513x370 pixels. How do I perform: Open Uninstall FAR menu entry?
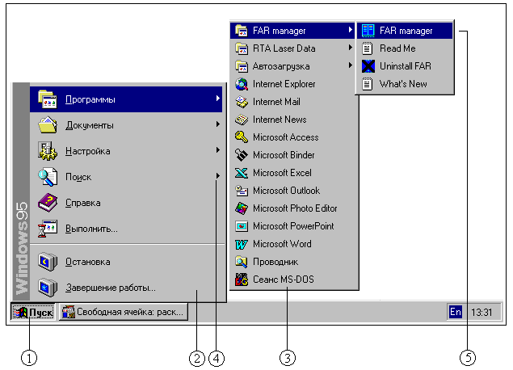pos(405,66)
